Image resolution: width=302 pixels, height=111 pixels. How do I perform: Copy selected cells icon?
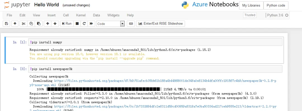[31, 24]
